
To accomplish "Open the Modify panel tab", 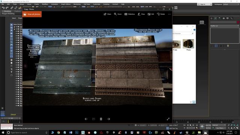I will pyautogui.click(x=216, y=18).
